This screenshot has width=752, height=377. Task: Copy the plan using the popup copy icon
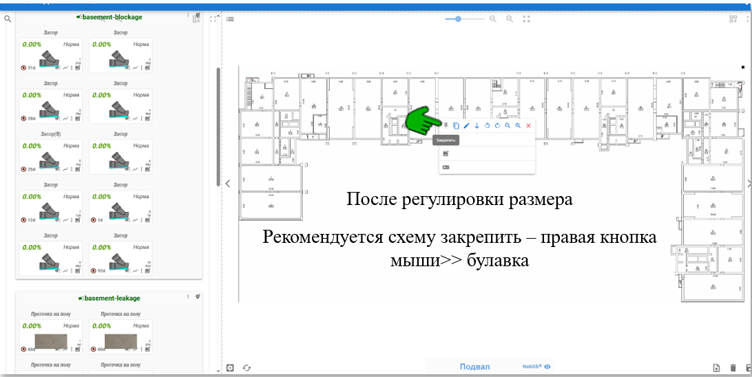[456, 125]
